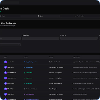Click the 'Create Rule' action label
Image resolution: width=100 pixels, height=100 pixels.
tap(29, 78)
